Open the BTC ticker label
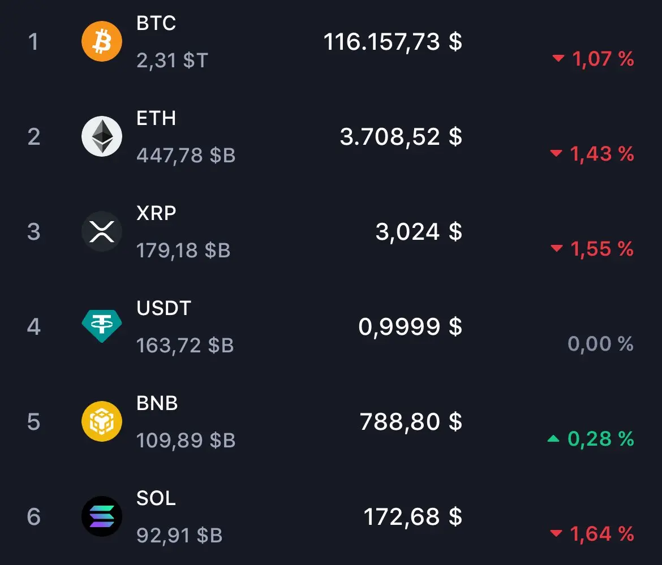662x565 pixels. click(156, 23)
